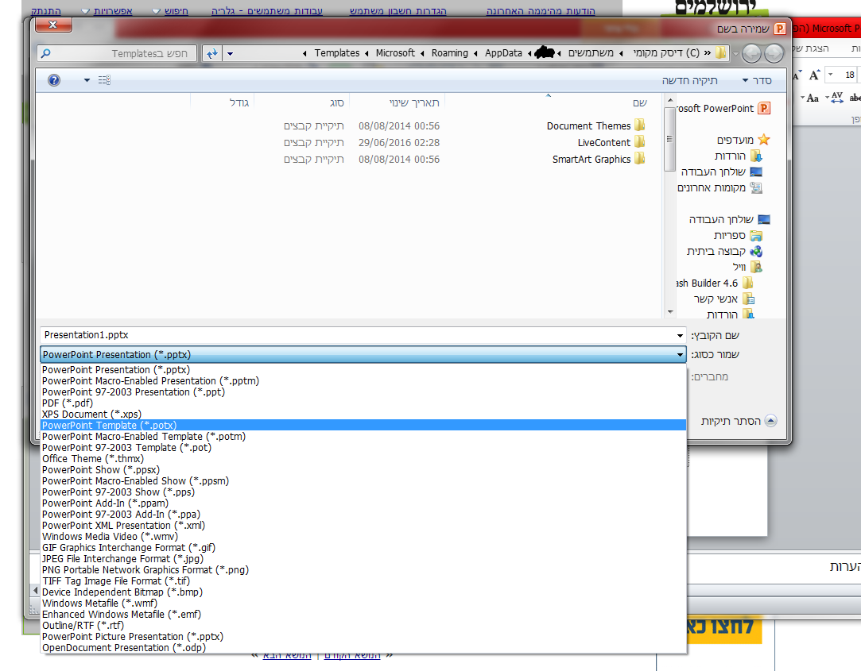
Task: Click the libraries icon ספריות
Action: coord(756,235)
